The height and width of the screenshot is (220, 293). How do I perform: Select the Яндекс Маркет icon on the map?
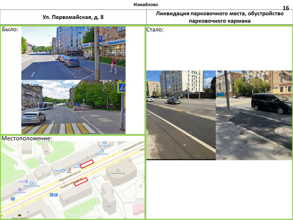tap(19, 215)
